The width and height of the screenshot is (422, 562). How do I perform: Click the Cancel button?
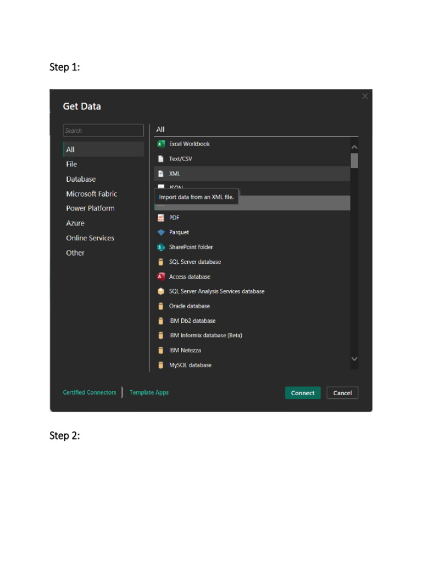342,393
